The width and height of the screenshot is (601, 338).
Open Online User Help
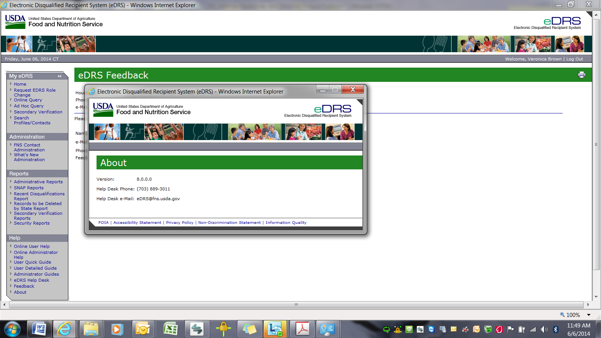pyautogui.click(x=32, y=246)
